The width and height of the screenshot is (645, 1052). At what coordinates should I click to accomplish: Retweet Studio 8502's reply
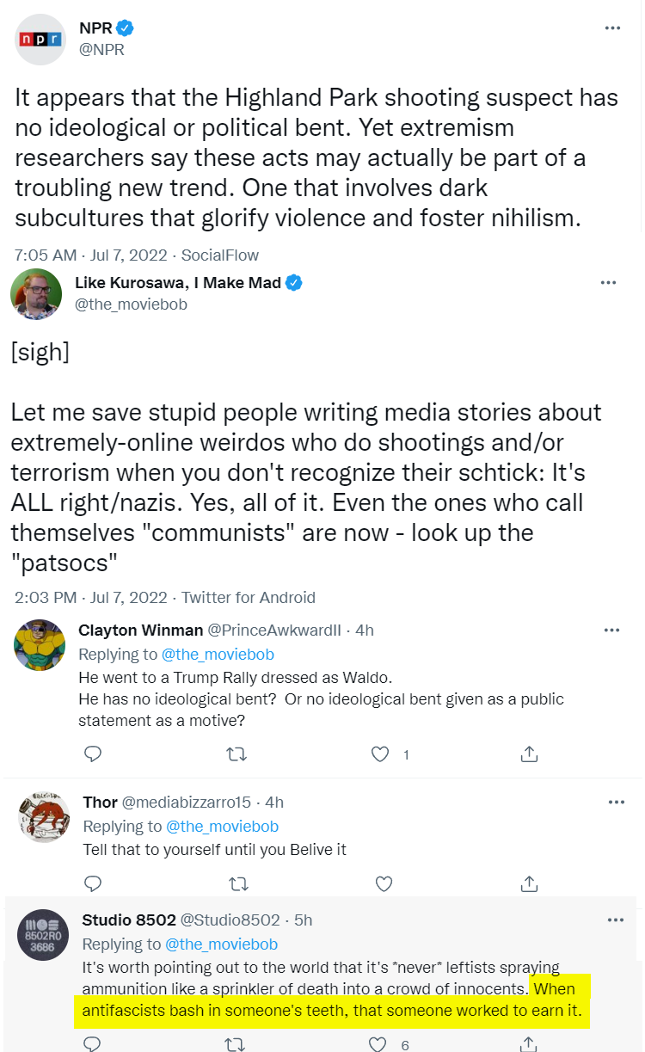tap(236, 1044)
